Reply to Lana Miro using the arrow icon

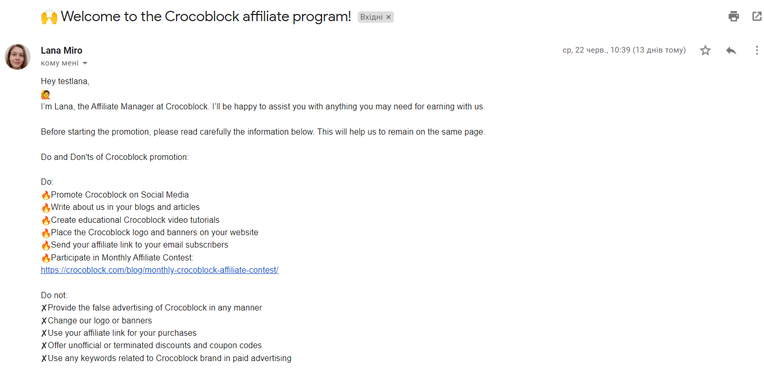[731, 51]
